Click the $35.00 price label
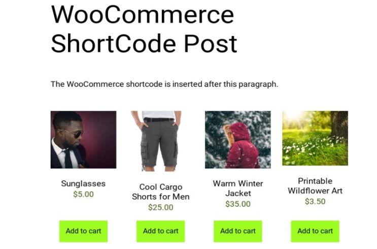Image resolution: width=377 pixels, height=249 pixels. pyautogui.click(x=238, y=204)
